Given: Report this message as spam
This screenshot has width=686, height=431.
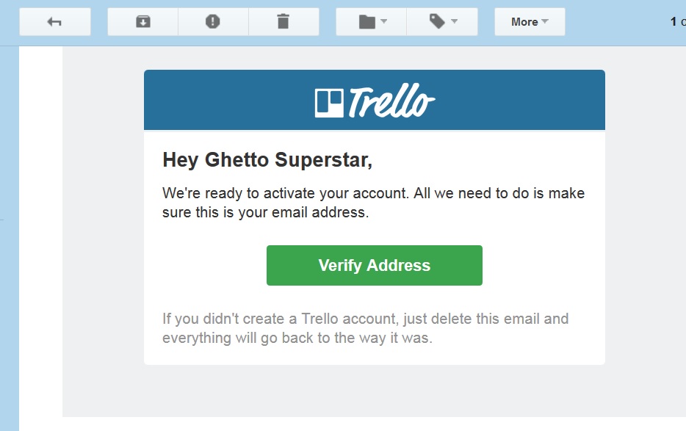Looking at the screenshot, I should (x=213, y=22).
